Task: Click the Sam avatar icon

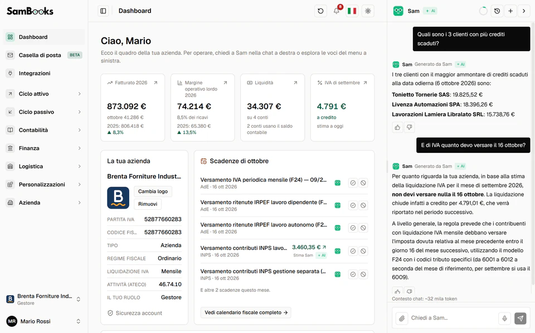Action: (398, 11)
